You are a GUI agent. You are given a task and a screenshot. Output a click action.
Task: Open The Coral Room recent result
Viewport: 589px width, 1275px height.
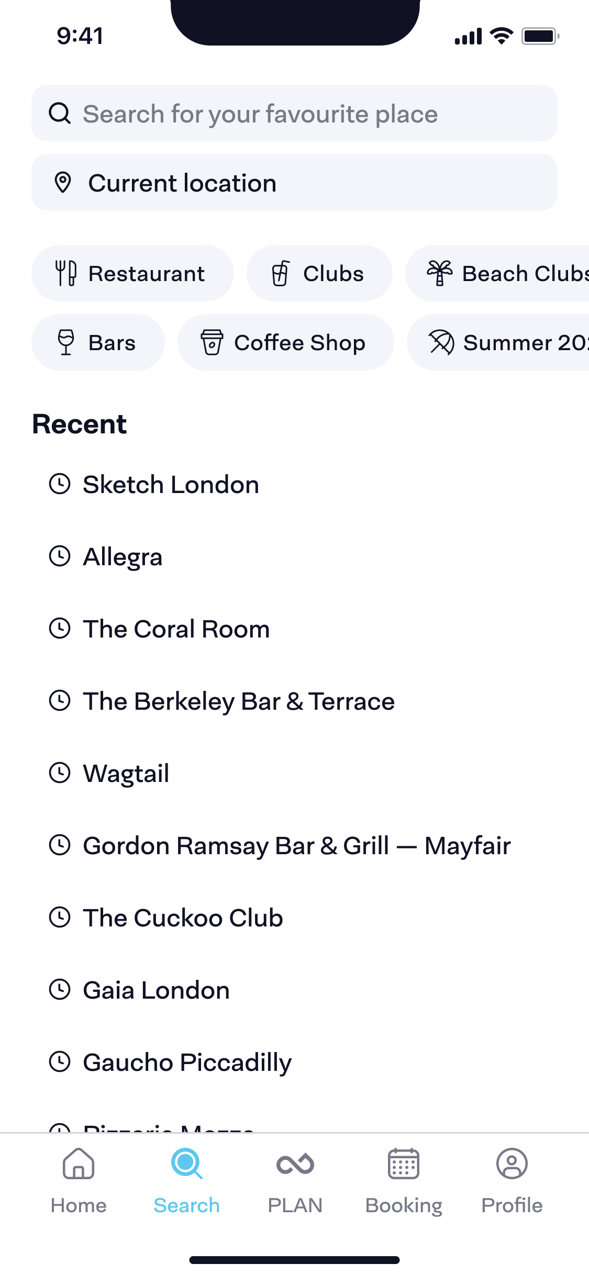pyautogui.click(x=176, y=629)
